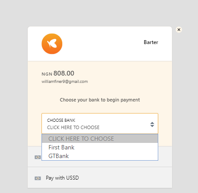Click the CHOOSE BANK field label
The width and height of the screenshot is (198, 193).
(61, 120)
